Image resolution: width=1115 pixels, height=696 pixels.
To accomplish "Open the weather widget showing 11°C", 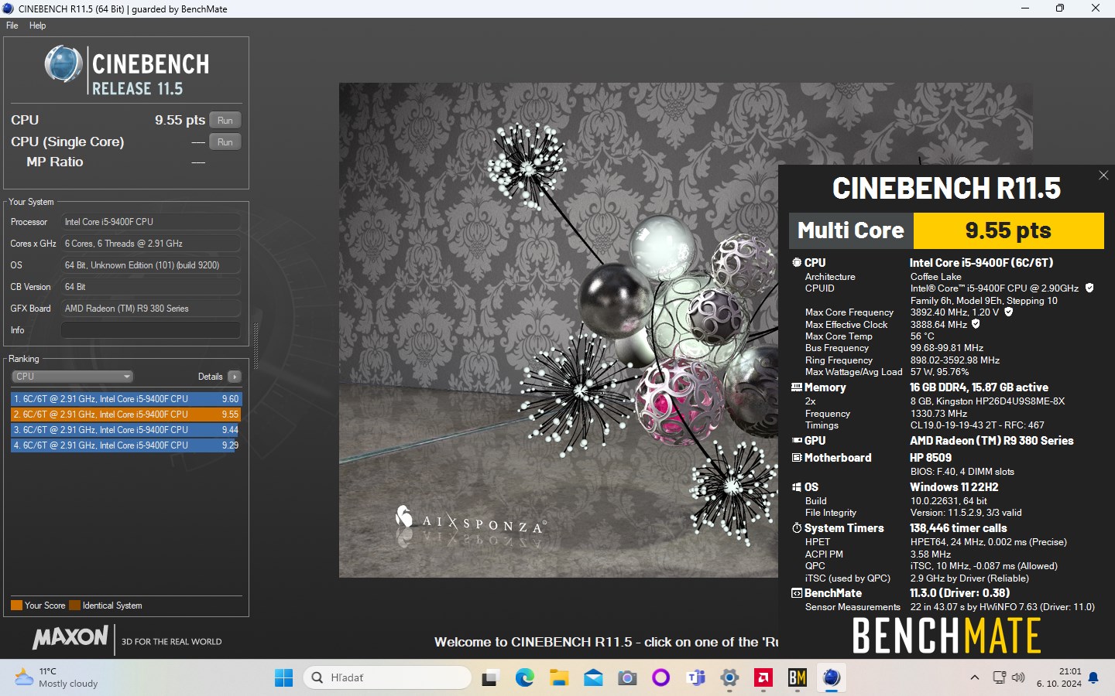I will click(58, 677).
